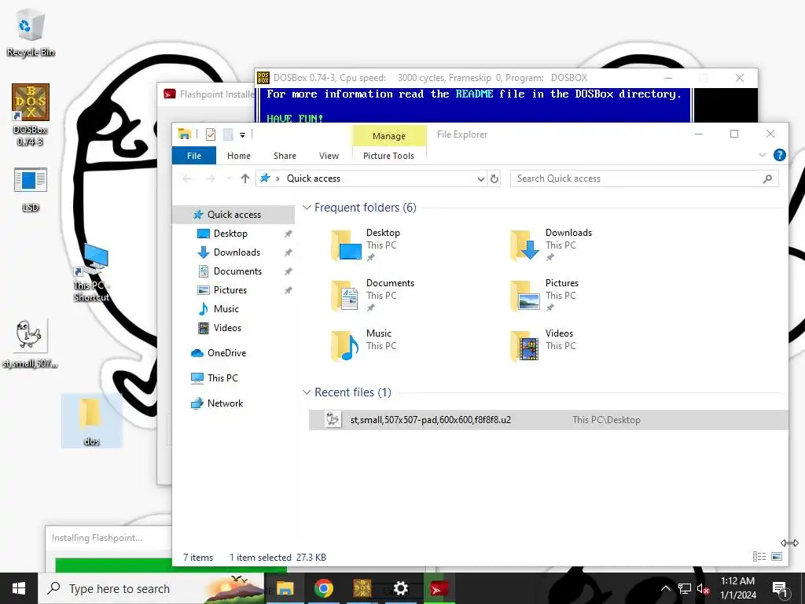Open Customize Quick Access Toolbar dropdown

[x=242, y=135]
